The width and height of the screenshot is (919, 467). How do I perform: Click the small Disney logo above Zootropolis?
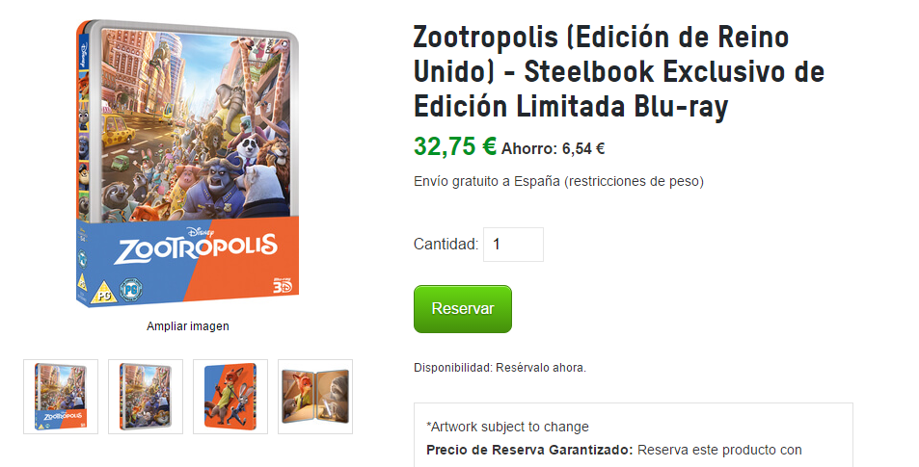click(200, 231)
